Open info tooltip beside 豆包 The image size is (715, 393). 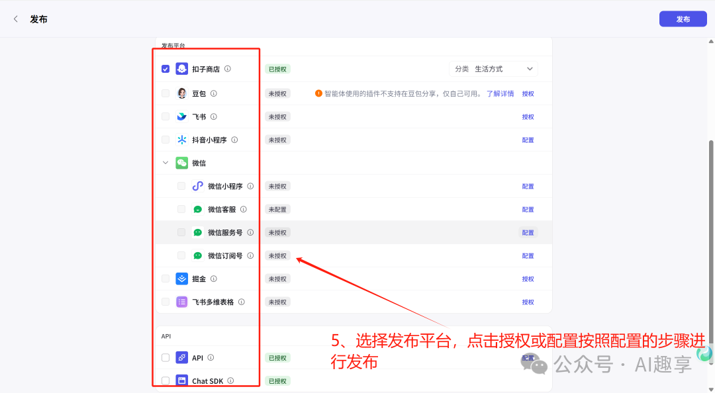pos(213,93)
